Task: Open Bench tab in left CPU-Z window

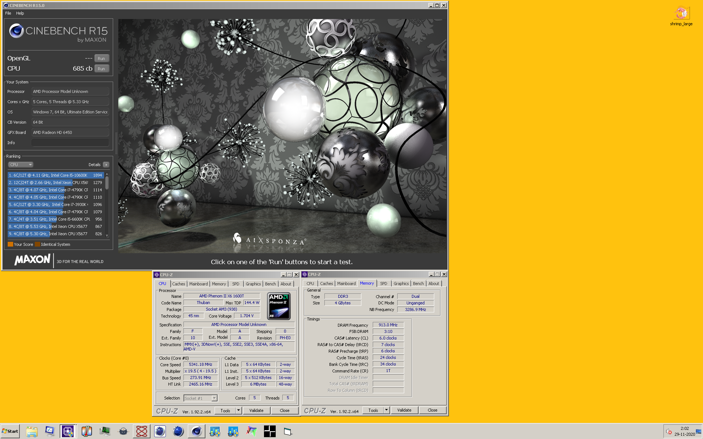Action: (x=271, y=284)
